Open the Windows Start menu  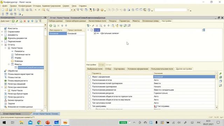point(4,122)
